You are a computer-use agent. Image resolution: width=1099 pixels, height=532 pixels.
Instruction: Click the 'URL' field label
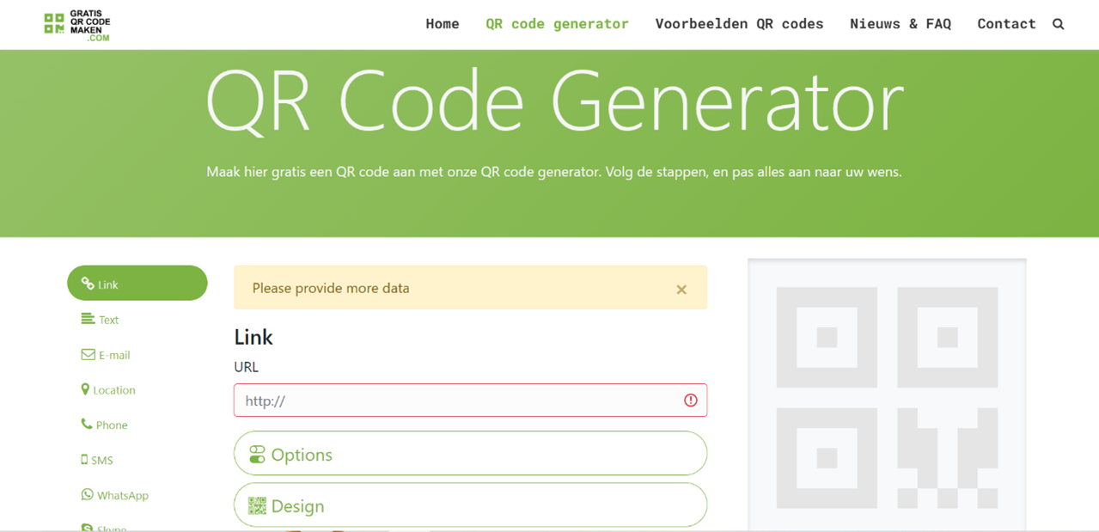(x=246, y=367)
